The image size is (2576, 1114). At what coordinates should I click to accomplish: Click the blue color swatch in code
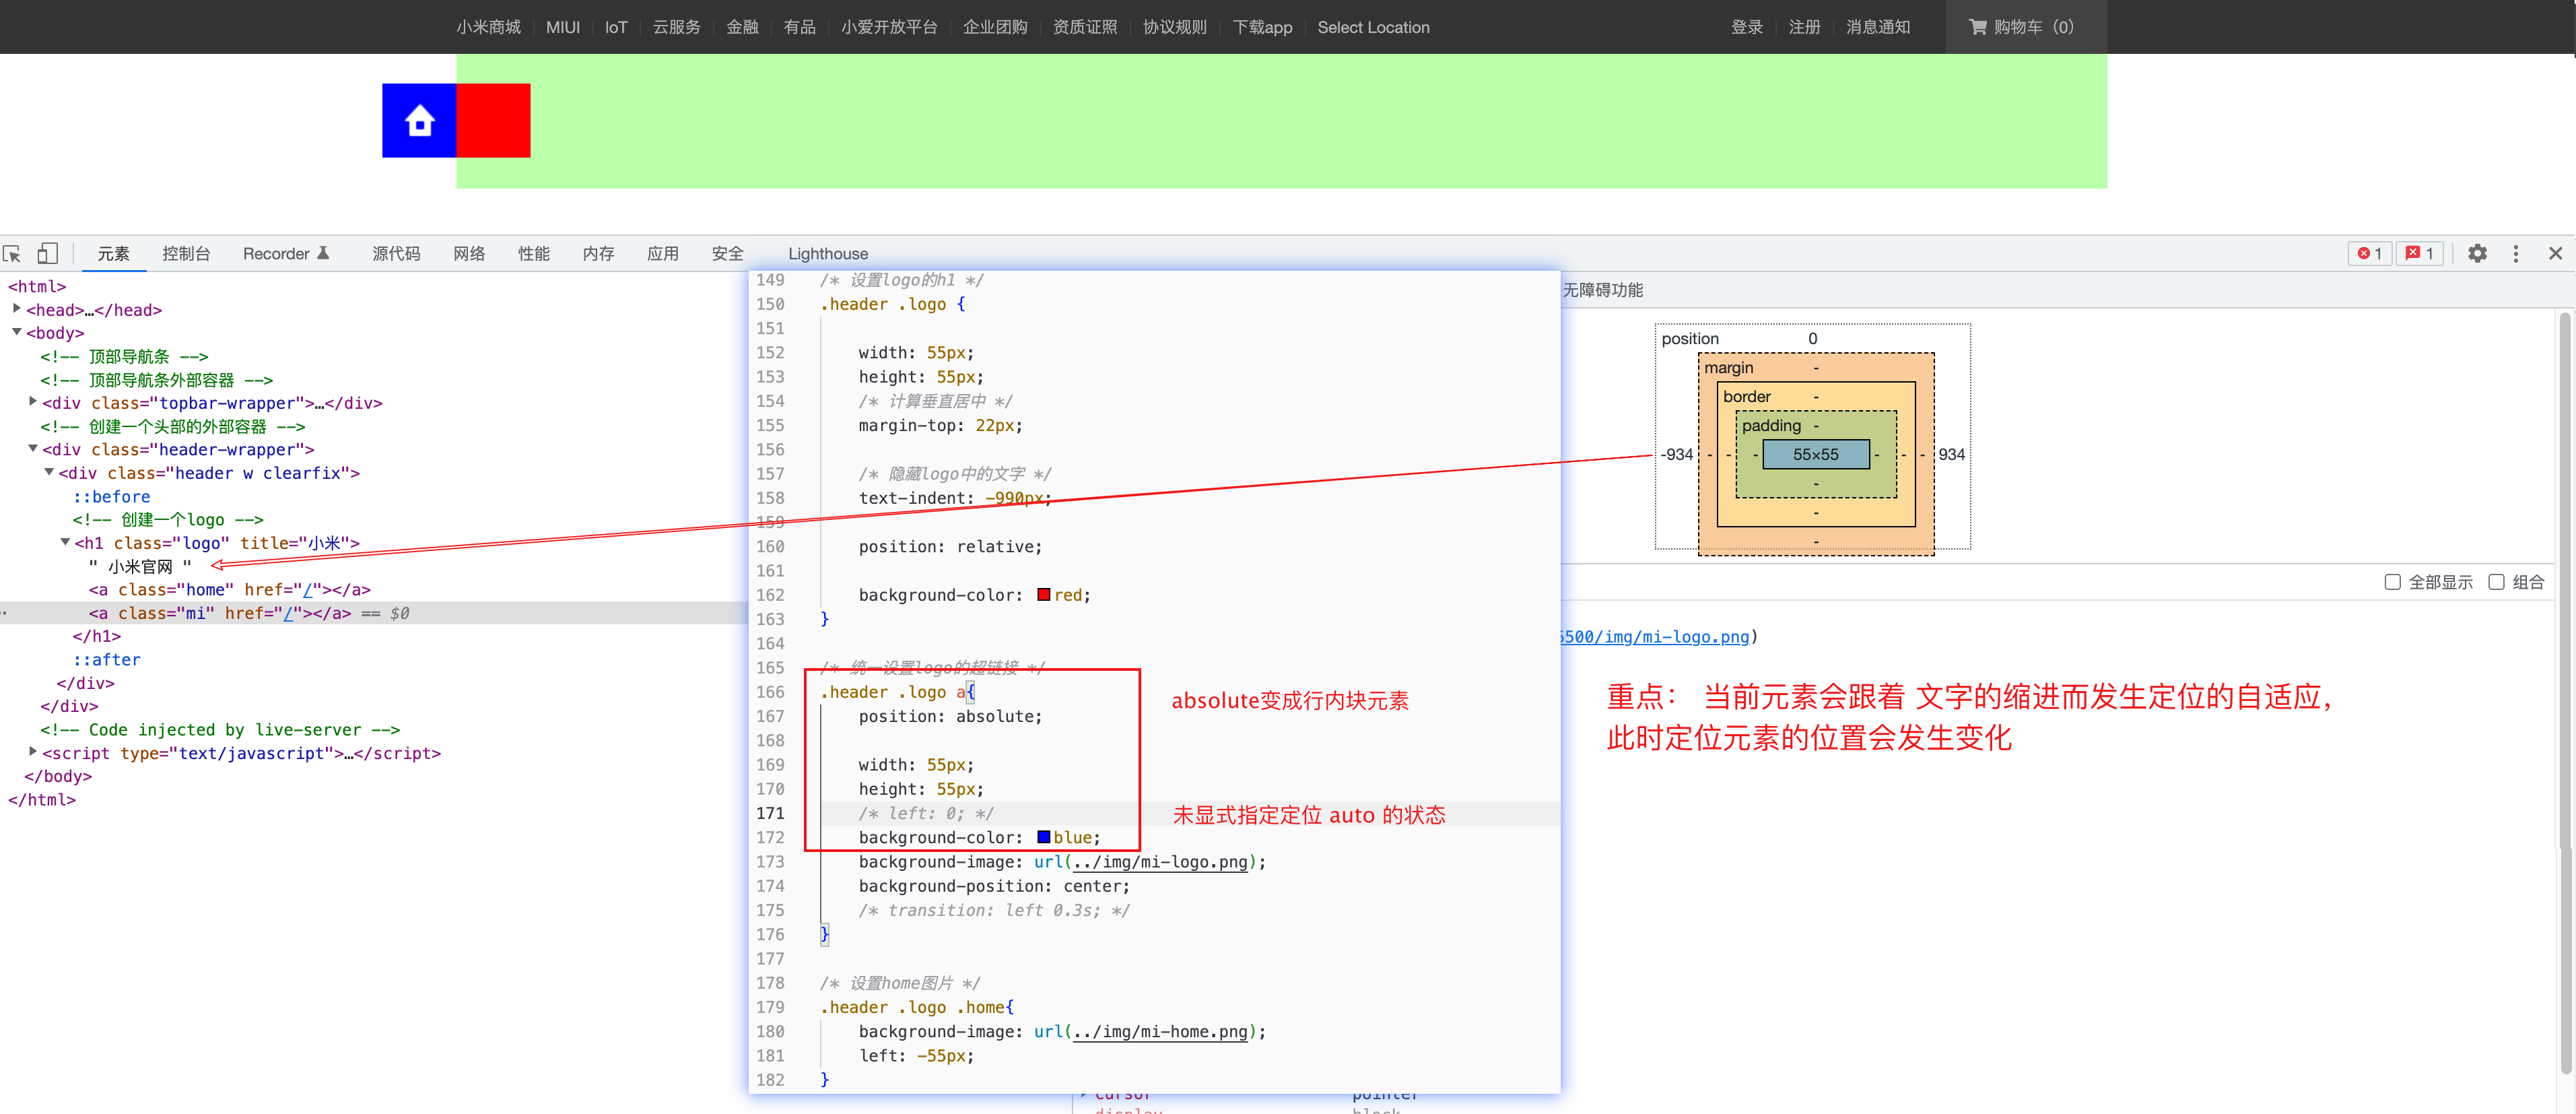(x=1043, y=837)
